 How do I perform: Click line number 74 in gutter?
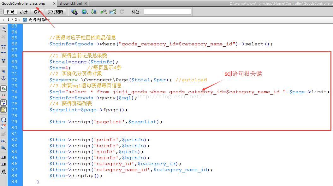[x=14, y=92]
